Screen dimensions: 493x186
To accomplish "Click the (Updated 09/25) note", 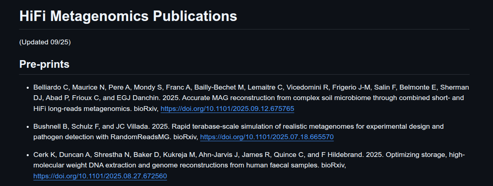I will tap(45, 42).
